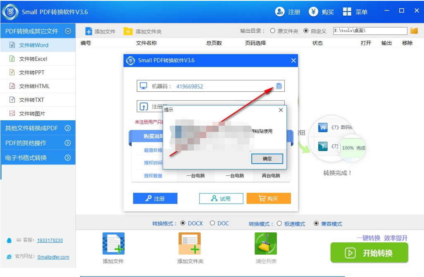Browse output folder with the yellow folder icon
Viewport: 424px width, 277px height.
(414, 31)
